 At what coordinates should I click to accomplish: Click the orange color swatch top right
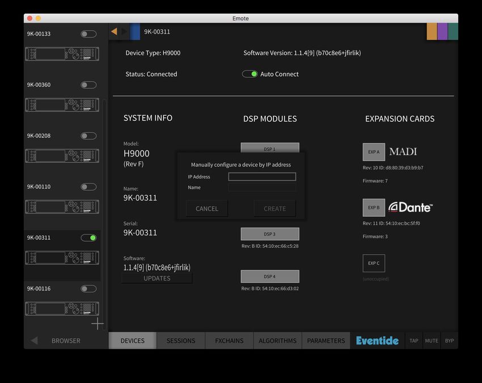click(432, 31)
